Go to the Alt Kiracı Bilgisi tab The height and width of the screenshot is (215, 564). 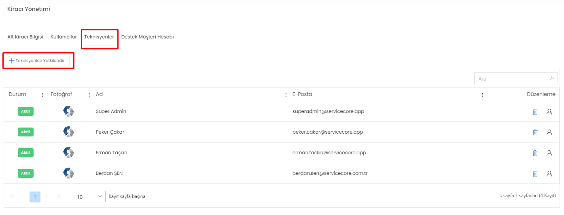click(25, 37)
